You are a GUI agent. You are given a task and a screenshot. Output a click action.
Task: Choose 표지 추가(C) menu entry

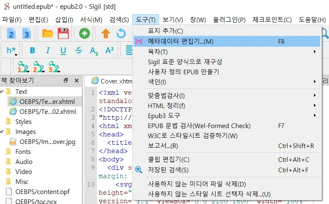coord(227,31)
